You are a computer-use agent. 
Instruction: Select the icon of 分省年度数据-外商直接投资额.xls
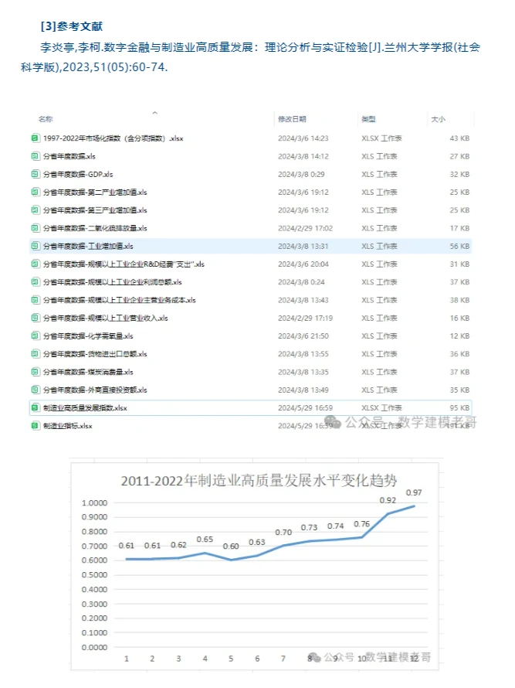pos(35,390)
